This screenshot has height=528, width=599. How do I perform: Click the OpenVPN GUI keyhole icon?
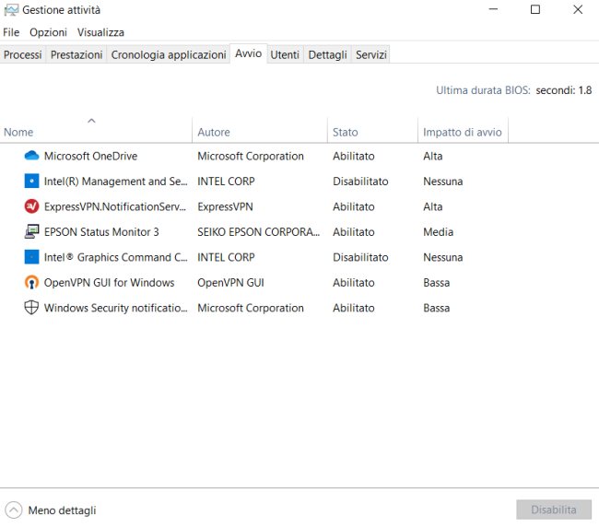click(x=31, y=282)
